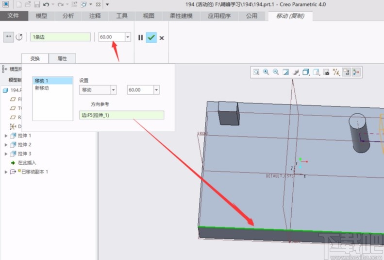Switch to the 柔性建模 ribbon tab
The height and width of the screenshot is (260, 384).
pos(181,16)
